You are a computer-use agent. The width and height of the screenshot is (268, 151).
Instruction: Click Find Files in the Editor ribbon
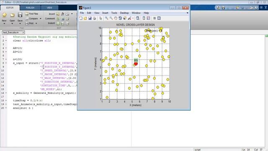click(32, 14)
